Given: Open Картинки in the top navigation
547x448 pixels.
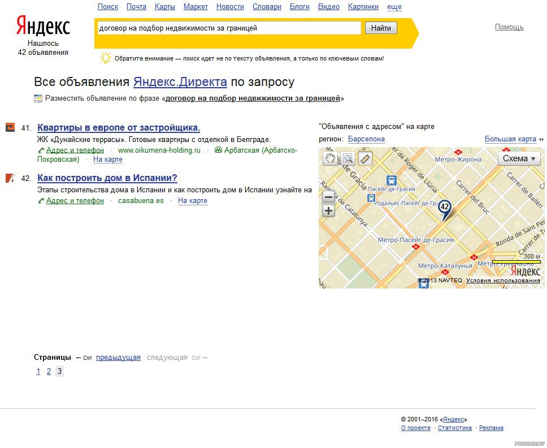Looking at the screenshot, I should [x=363, y=7].
